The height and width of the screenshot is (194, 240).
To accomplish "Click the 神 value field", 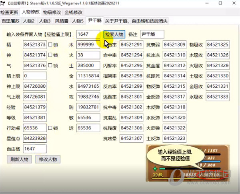I will point(35,55).
